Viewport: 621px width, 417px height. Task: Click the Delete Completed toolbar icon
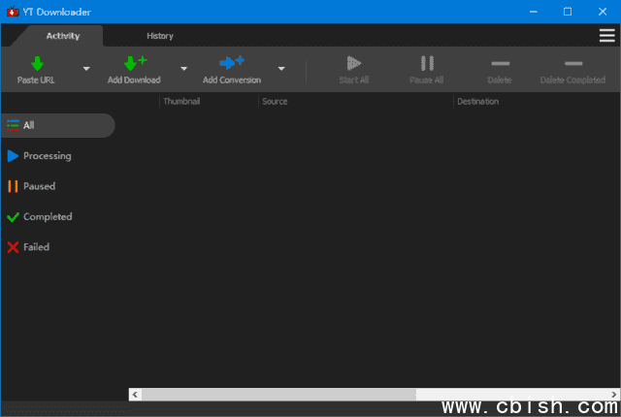573,63
